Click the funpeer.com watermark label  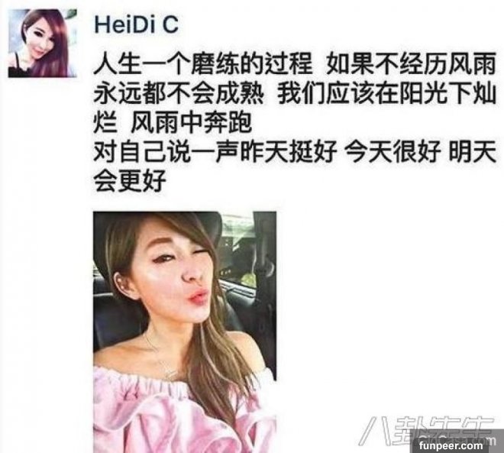pyautogui.click(x=451, y=445)
